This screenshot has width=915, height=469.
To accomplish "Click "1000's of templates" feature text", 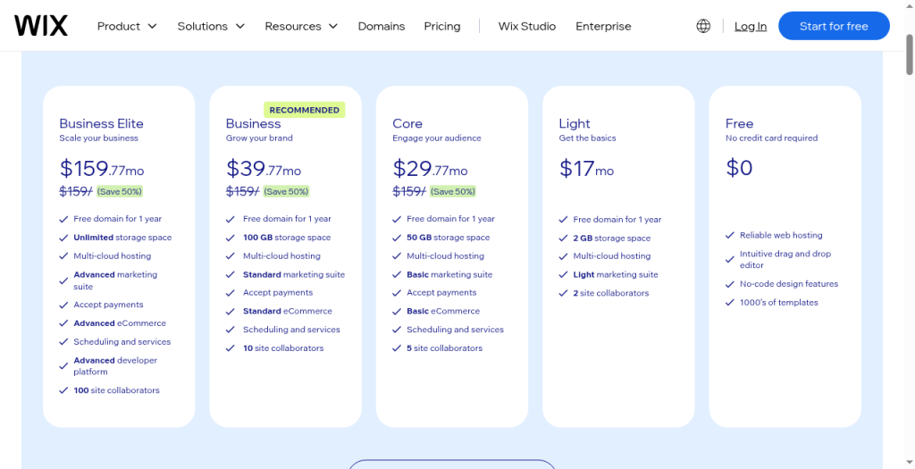I will (x=779, y=302).
